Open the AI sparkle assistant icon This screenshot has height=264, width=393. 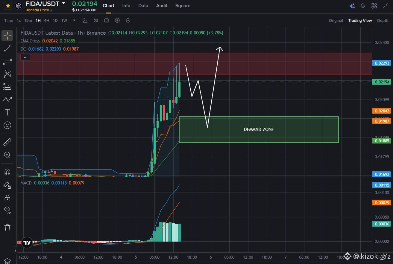point(352,6)
